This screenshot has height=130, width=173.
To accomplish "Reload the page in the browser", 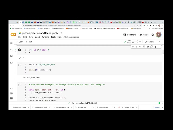I will pos(16,25).
